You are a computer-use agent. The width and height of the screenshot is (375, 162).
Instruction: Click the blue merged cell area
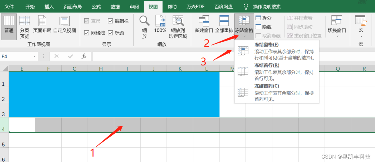pyautogui.click(x=114, y=94)
